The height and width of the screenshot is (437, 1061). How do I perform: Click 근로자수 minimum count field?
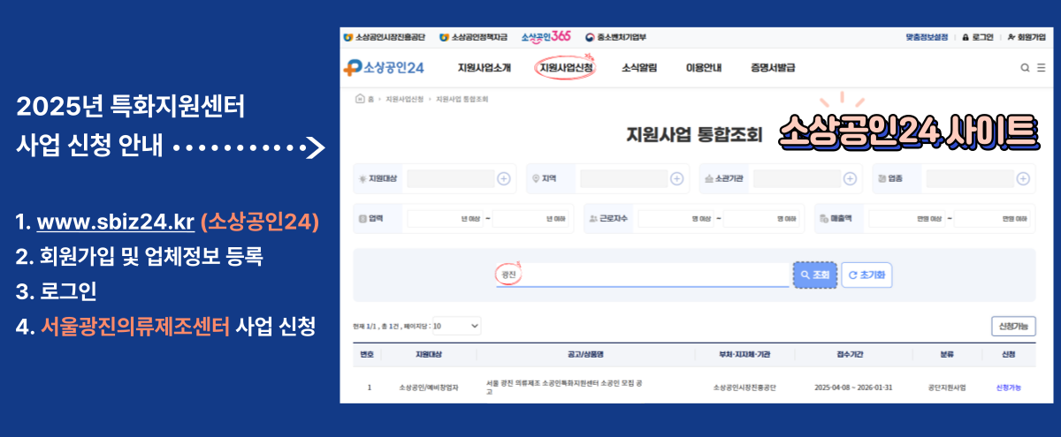(676, 218)
